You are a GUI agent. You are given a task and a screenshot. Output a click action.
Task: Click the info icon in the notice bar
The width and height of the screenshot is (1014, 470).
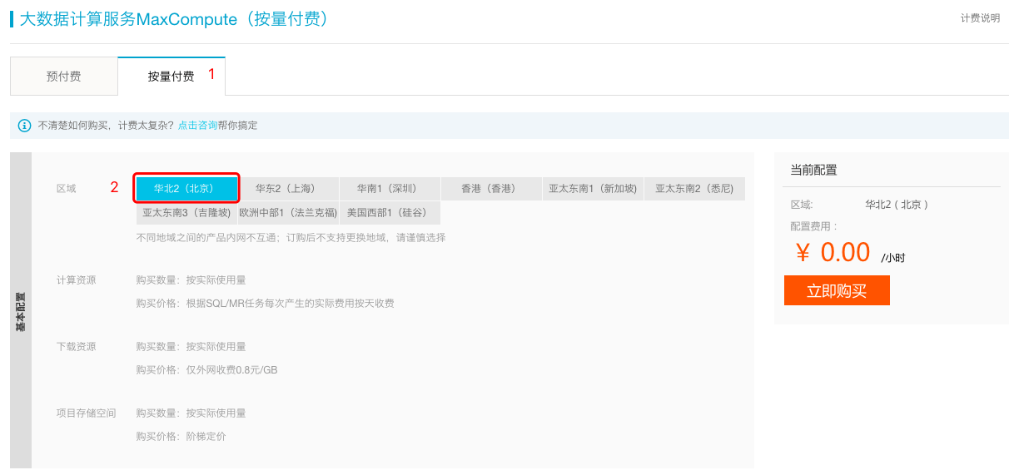point(25,126)
